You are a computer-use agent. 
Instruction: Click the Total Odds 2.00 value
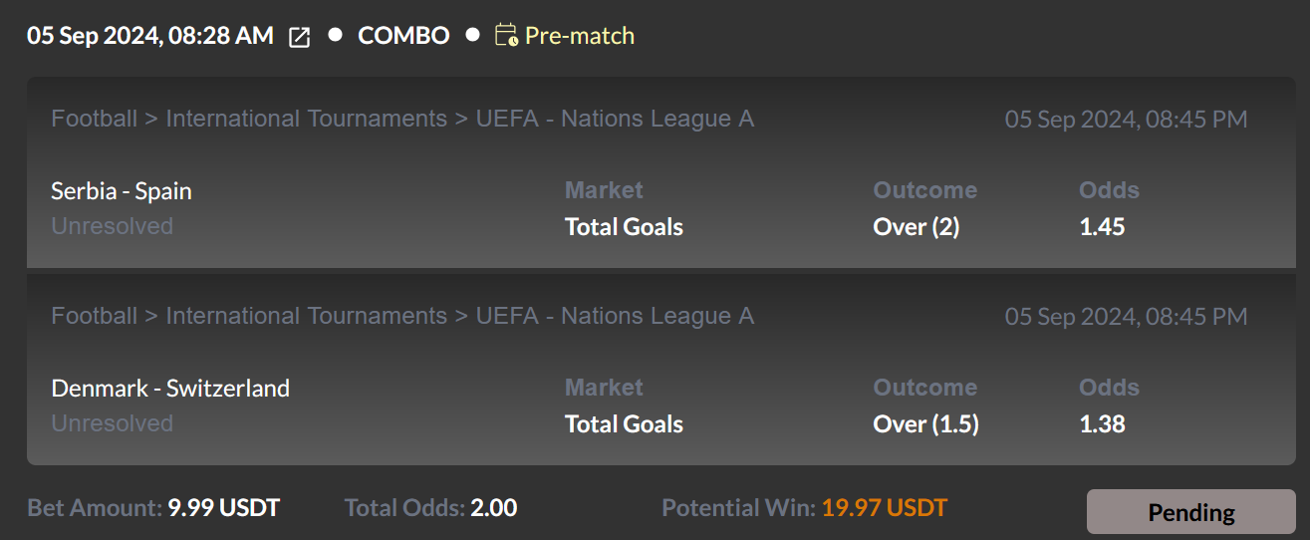[x=494, y=508]
